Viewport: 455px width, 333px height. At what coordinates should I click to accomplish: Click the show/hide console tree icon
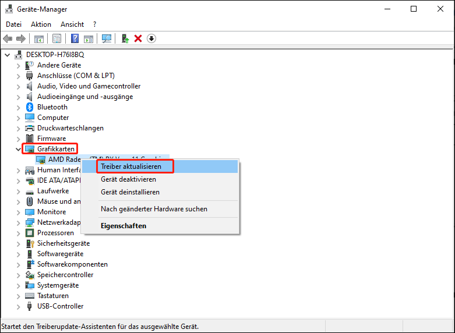point(39,38)
